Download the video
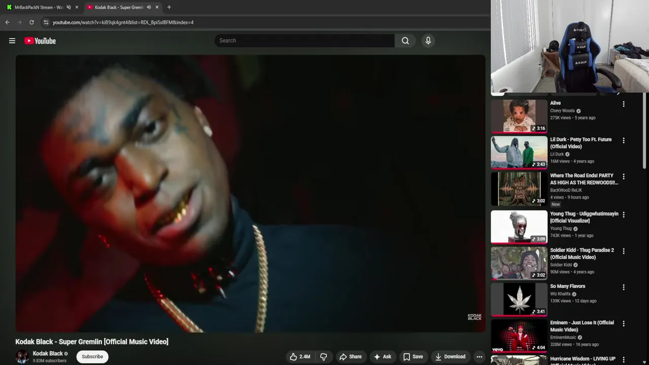The height and width of the screenshot is (365, 649). point(450,356)
